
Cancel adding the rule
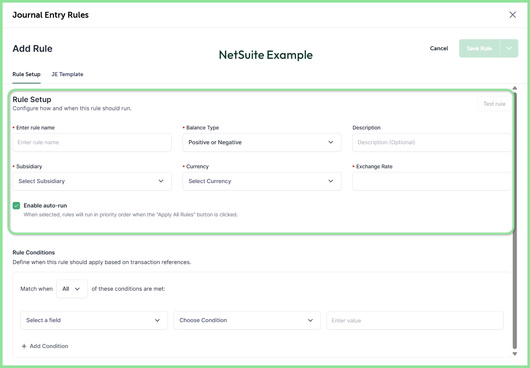(439, 48)
